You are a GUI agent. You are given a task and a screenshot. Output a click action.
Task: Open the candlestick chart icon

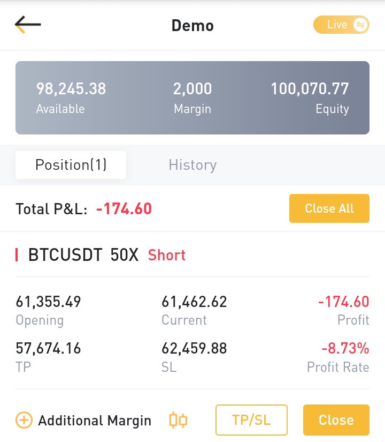(x=178, y=420)
